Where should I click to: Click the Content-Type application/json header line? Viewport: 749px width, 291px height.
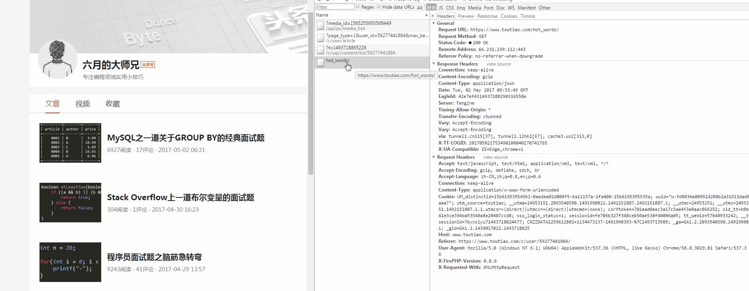pyautogui.click(x=476, y=83)
